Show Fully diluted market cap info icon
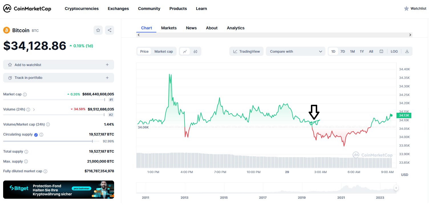The image size is (429, 205). 45,171
